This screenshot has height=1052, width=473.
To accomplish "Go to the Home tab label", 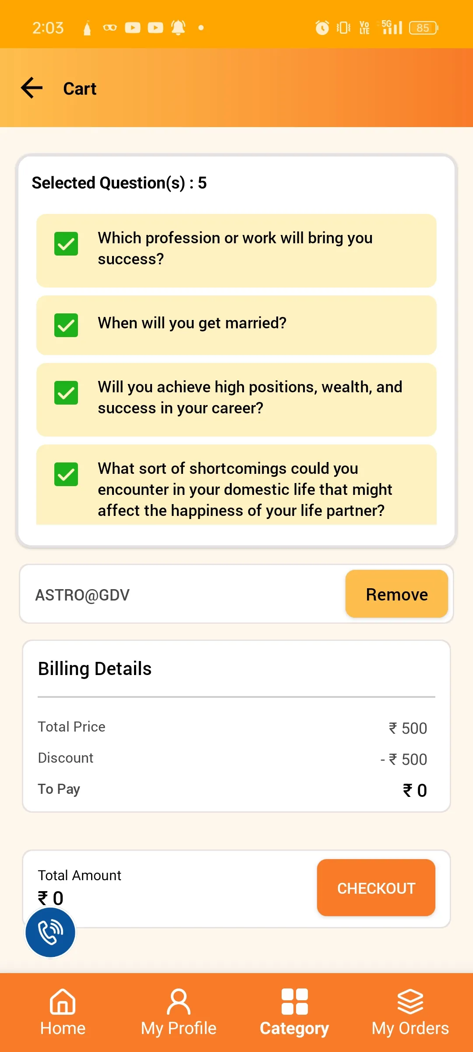I will (63, 1028).
